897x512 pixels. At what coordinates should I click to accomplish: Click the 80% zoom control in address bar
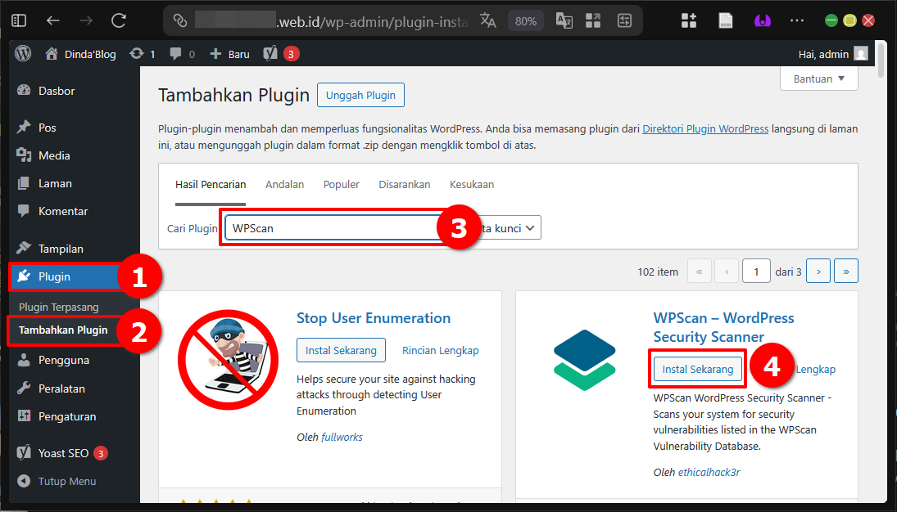pyautogui.click(x=525, y=20)
